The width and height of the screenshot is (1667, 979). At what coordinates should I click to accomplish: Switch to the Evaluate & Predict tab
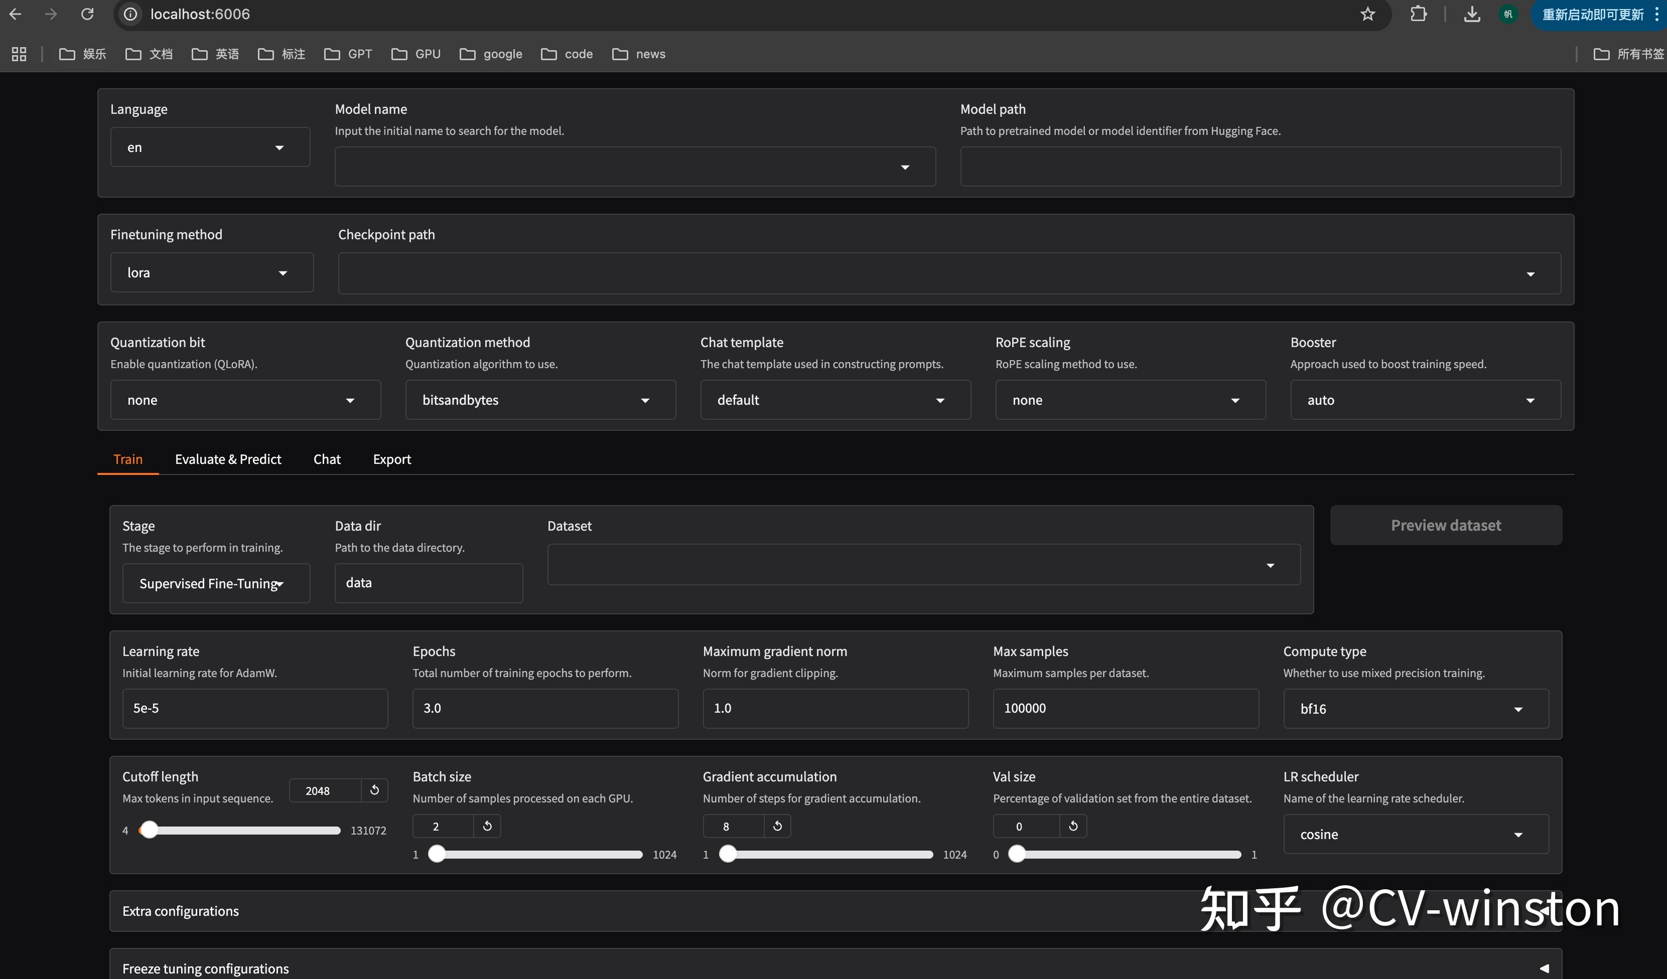tap(227, 459)
